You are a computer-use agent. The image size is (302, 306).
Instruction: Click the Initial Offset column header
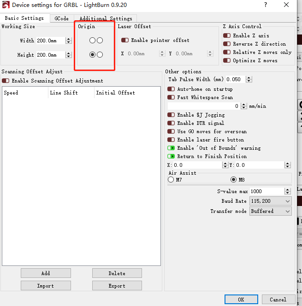[x=127, y=93]
